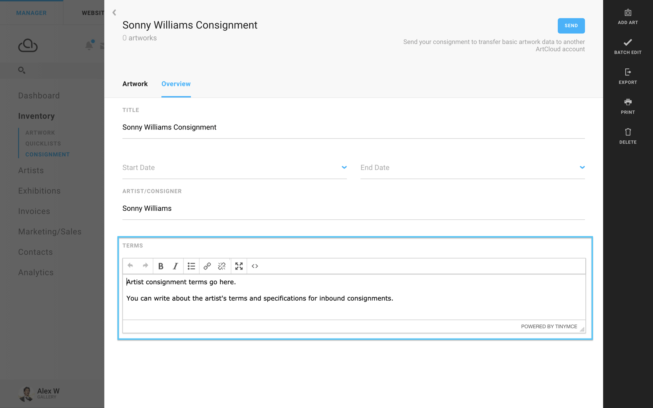Image resolution: width=653 pixels, height=408 pixels.
Task: Select Consignment in the sidebar
Action: pos(47,154)
